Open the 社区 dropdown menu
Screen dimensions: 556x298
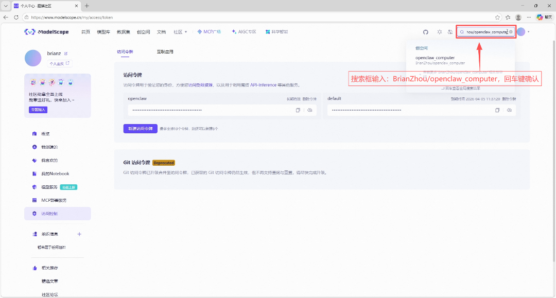click(x=180, y=32)
